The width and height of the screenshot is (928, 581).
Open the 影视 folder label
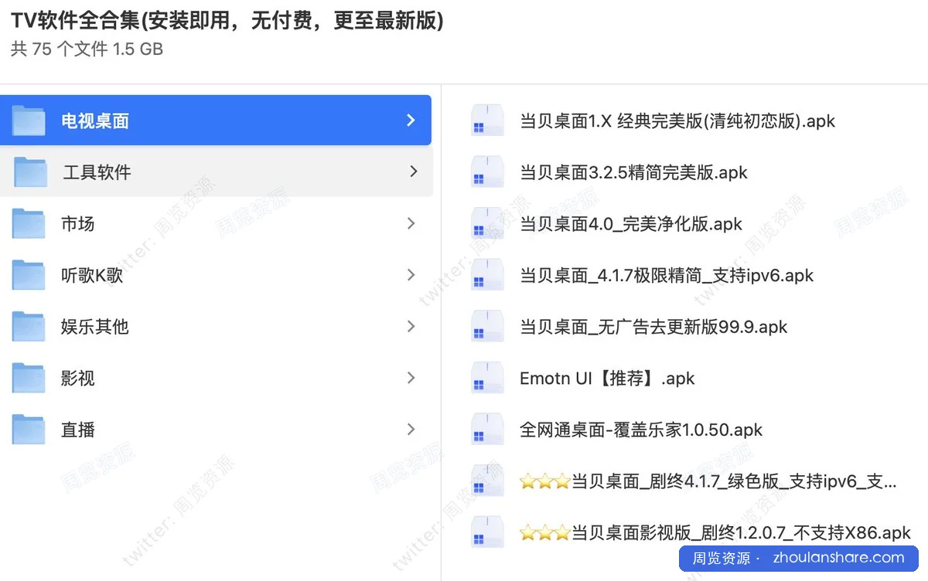[x=77, y=379]
